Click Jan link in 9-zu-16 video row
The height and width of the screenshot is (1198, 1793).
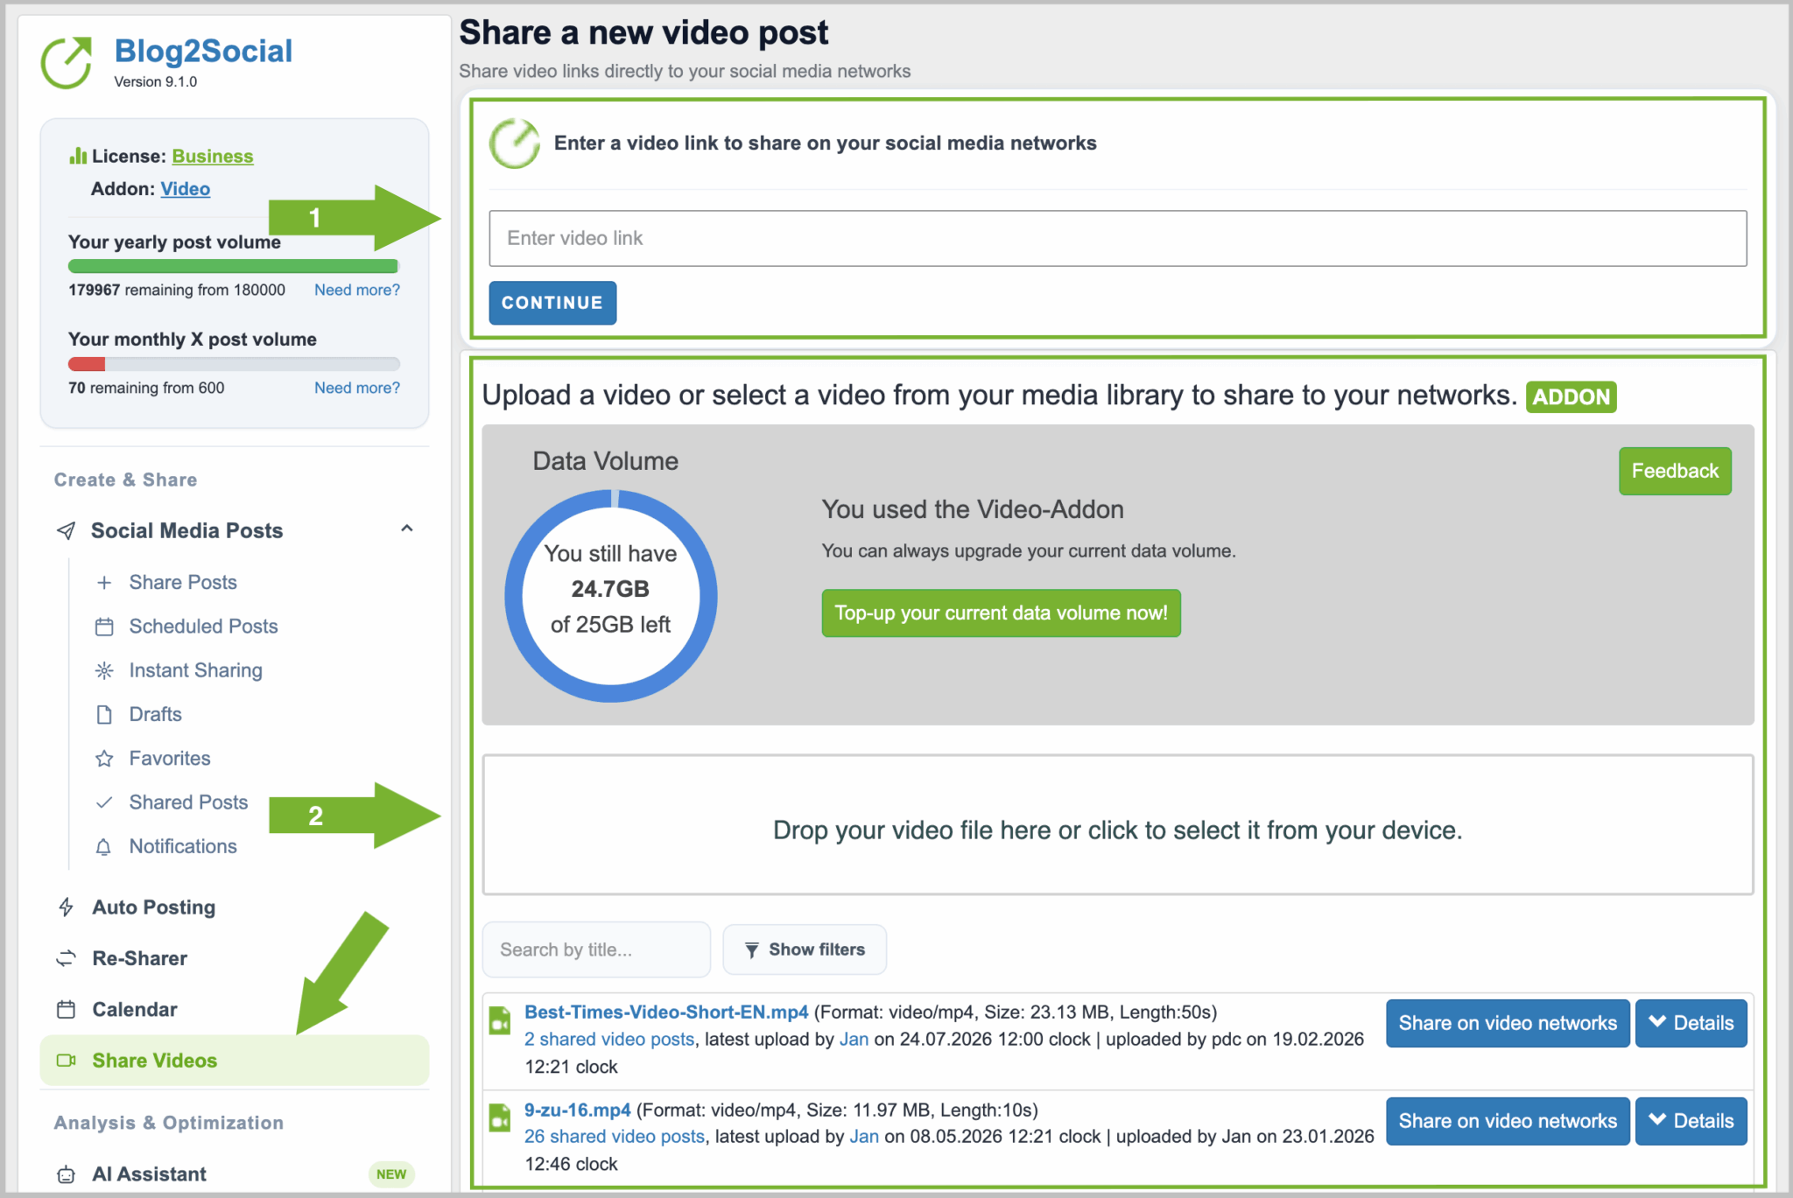pos(864,1137)
